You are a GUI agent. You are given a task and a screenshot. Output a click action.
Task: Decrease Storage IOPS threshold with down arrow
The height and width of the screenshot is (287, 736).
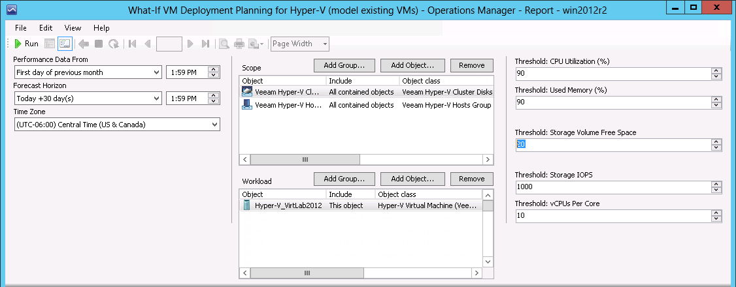(x=716, y=190)
